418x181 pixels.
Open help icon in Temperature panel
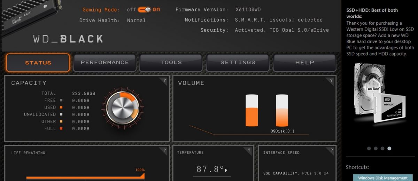249,150
